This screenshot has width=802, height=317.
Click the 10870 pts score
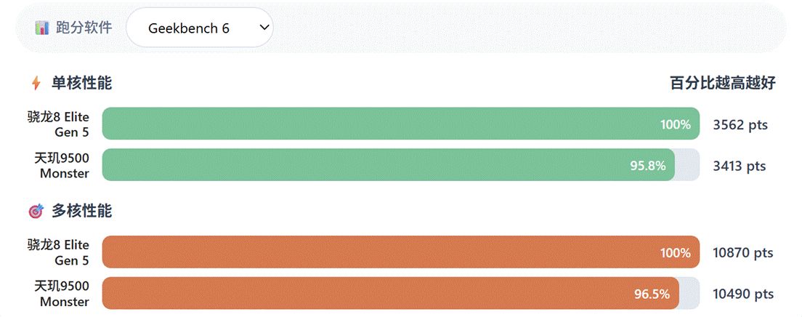pos(742,253)
